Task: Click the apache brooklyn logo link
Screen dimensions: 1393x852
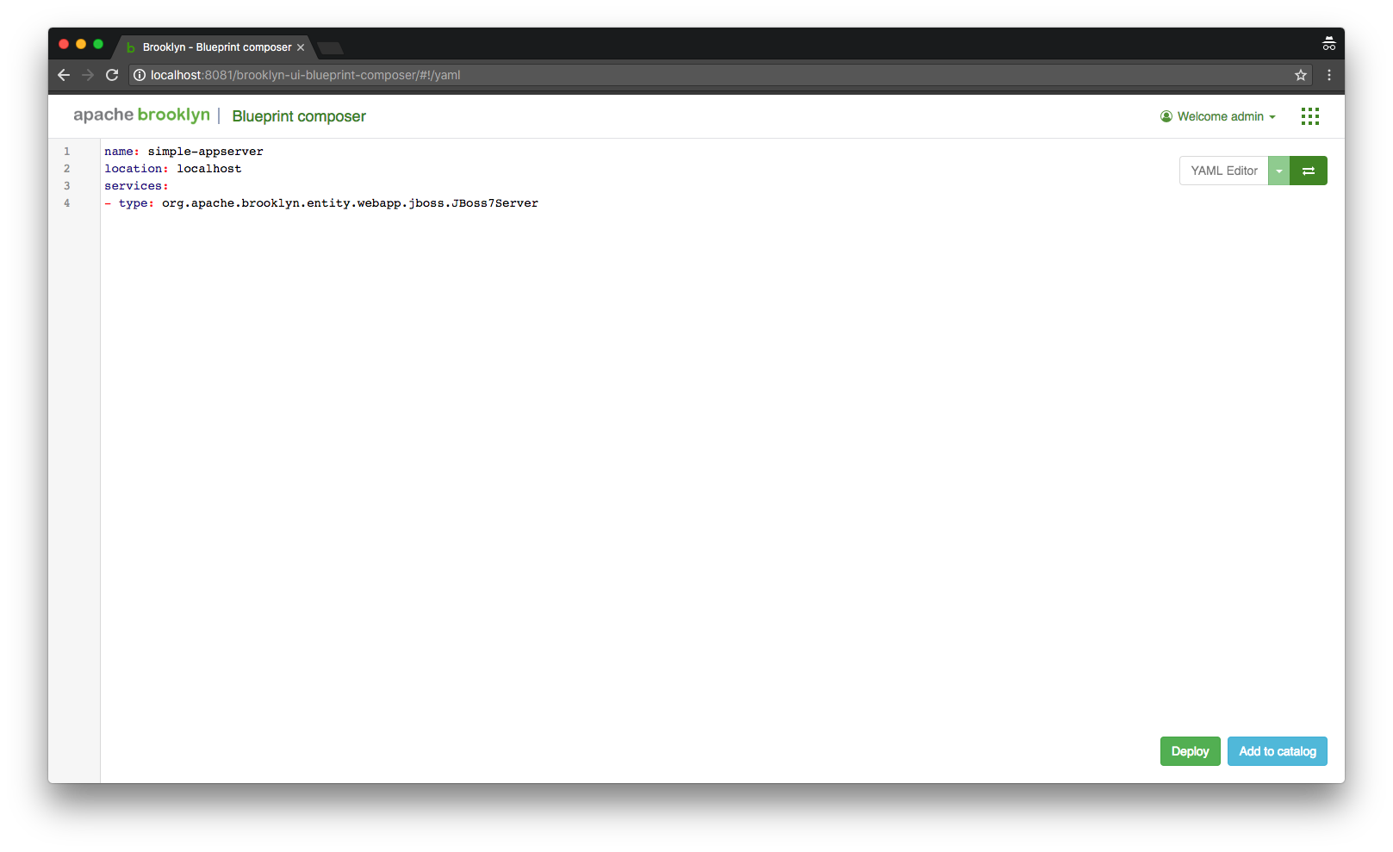Action: 141,115
